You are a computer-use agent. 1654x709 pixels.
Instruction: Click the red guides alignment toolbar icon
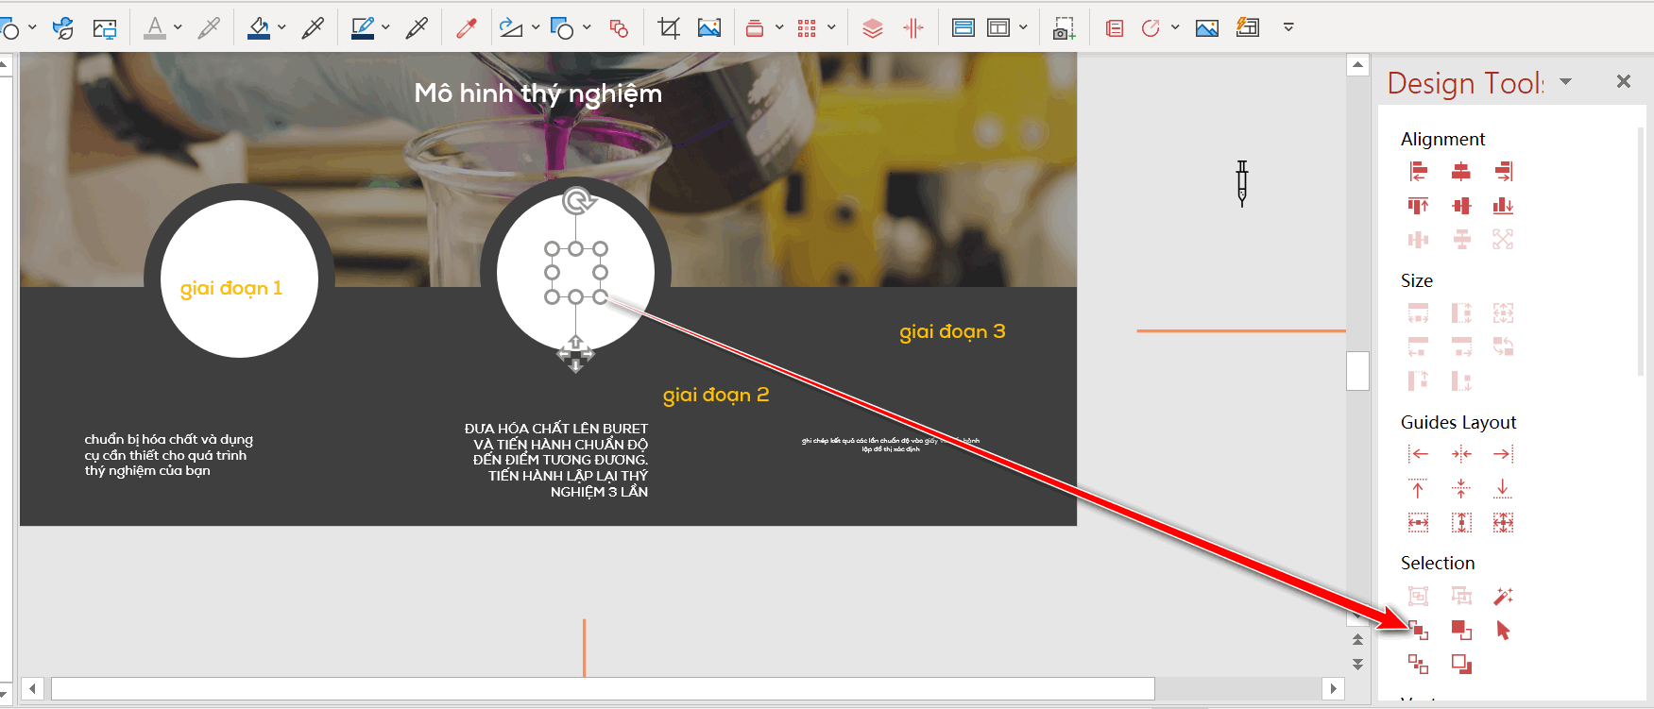coord(913,27)
